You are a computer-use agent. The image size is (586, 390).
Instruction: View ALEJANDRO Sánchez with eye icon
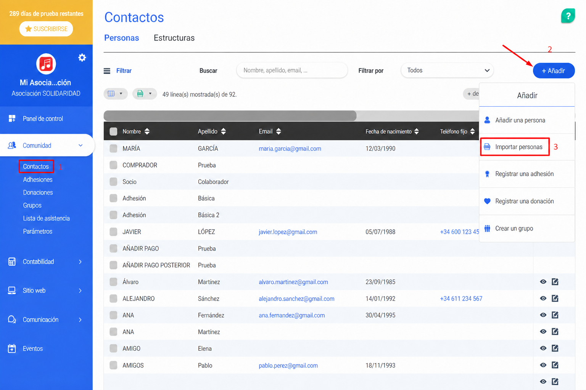coord(543,299)
